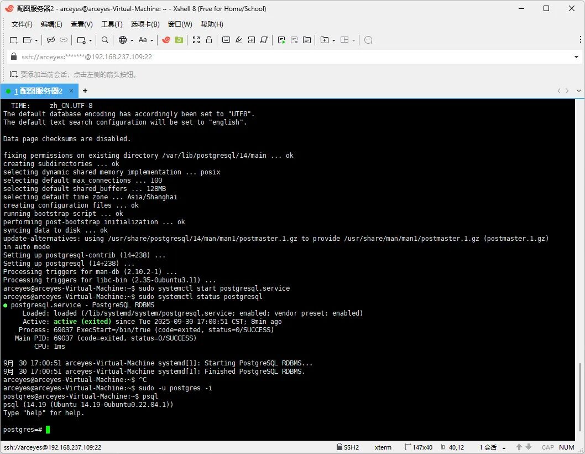Select the highlight pen toolbar icon

tap(239, 40)
